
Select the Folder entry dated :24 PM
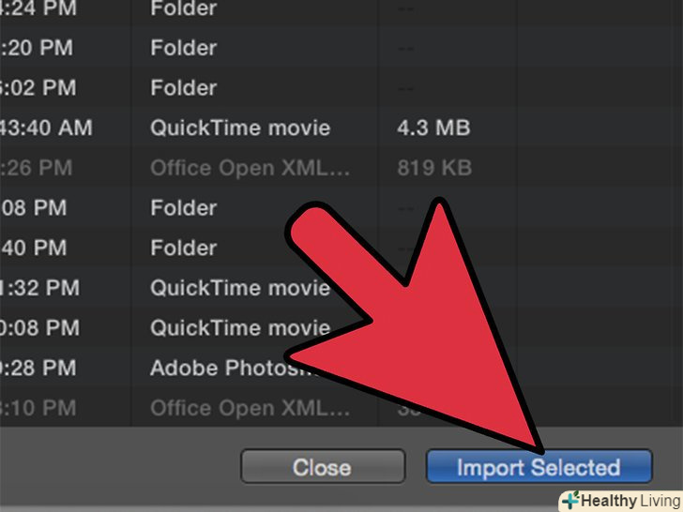(x=183, y=10)
